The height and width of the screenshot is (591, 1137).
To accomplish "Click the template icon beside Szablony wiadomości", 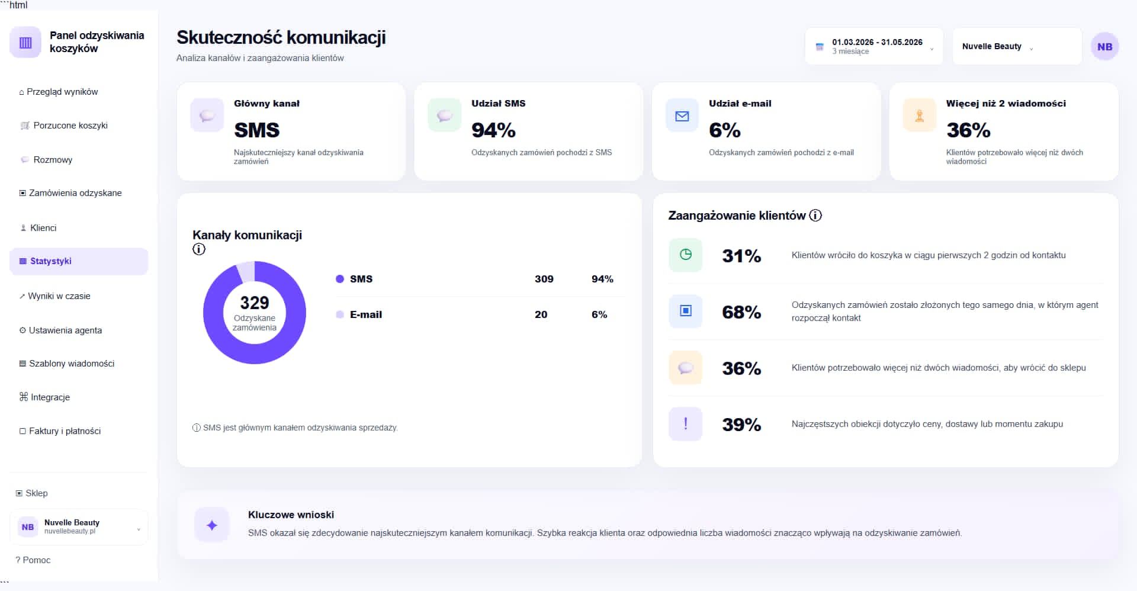I will 23,364.
